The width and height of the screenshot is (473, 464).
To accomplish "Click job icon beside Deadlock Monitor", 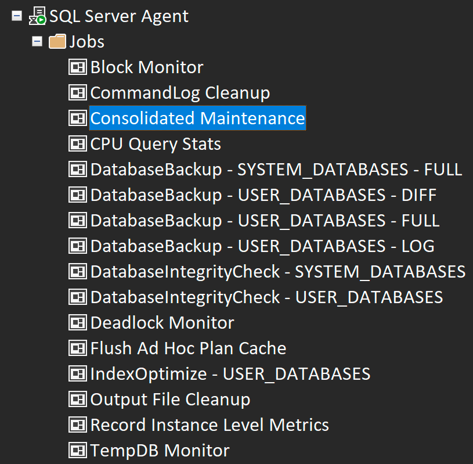I will click(x=78, y=322).
